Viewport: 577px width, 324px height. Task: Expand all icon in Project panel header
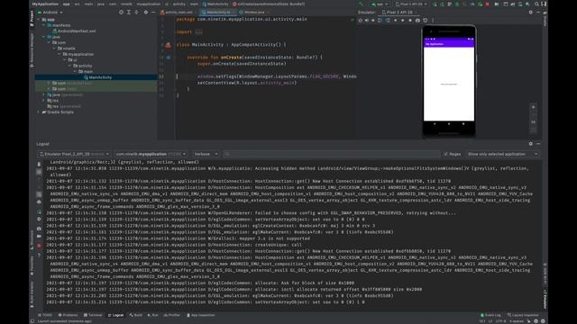(x=129, y=13)
